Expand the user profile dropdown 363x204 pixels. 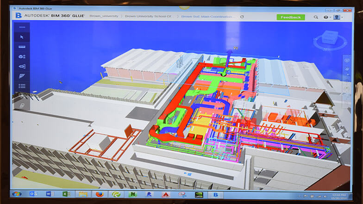pos(338,17)
